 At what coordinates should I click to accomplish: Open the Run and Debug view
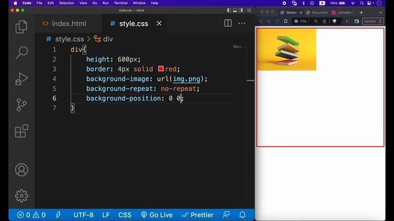[x=22, y=79]
